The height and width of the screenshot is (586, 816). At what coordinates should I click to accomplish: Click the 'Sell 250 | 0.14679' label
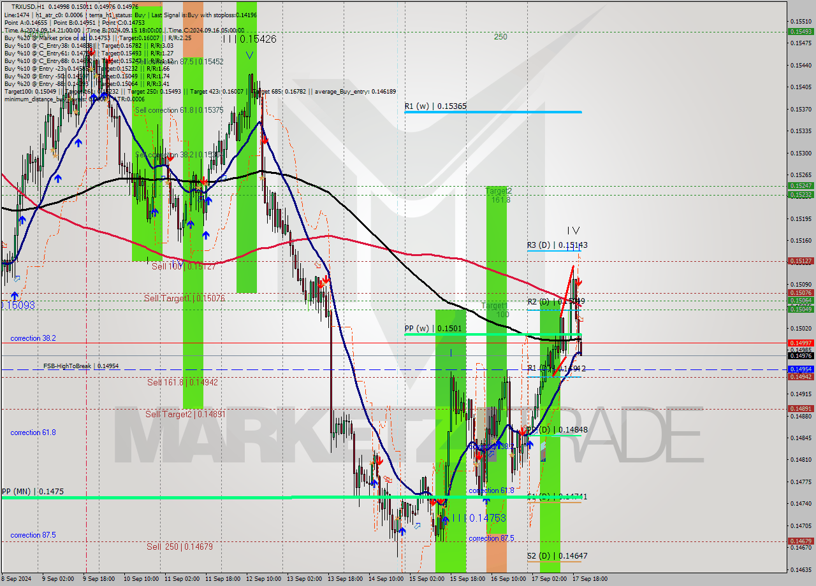point(180,547)
